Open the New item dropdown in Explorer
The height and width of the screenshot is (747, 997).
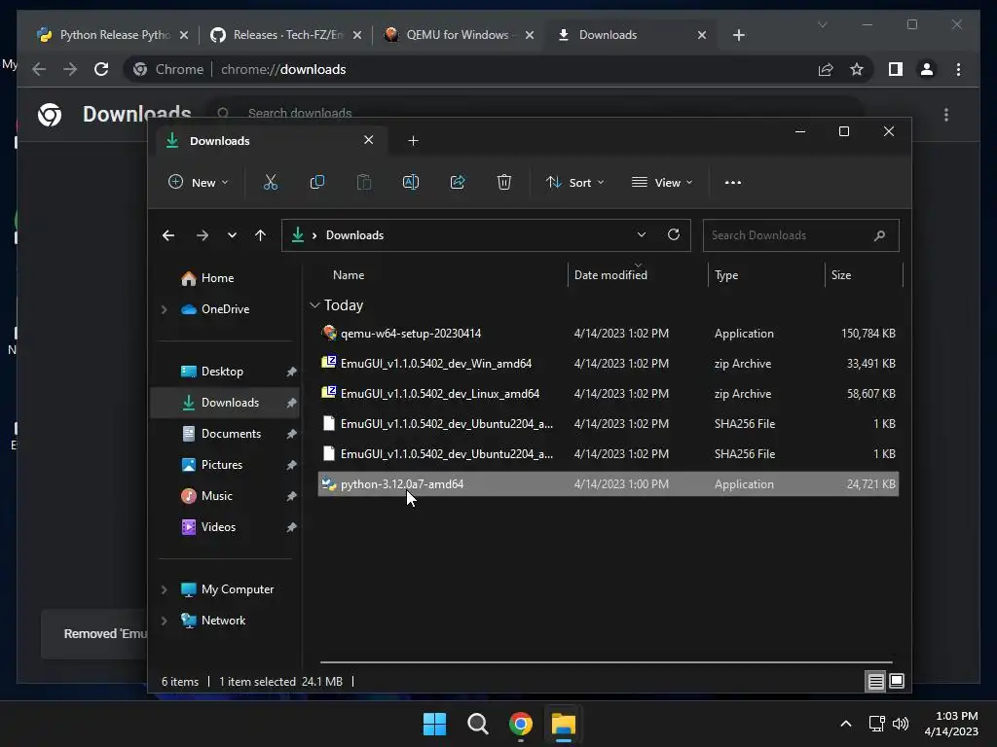pyautogui.click(x=198, y=182)
